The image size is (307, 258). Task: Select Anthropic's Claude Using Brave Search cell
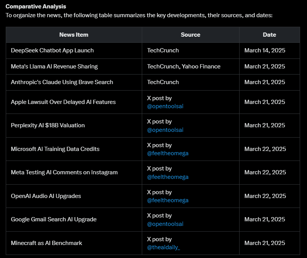62,82
